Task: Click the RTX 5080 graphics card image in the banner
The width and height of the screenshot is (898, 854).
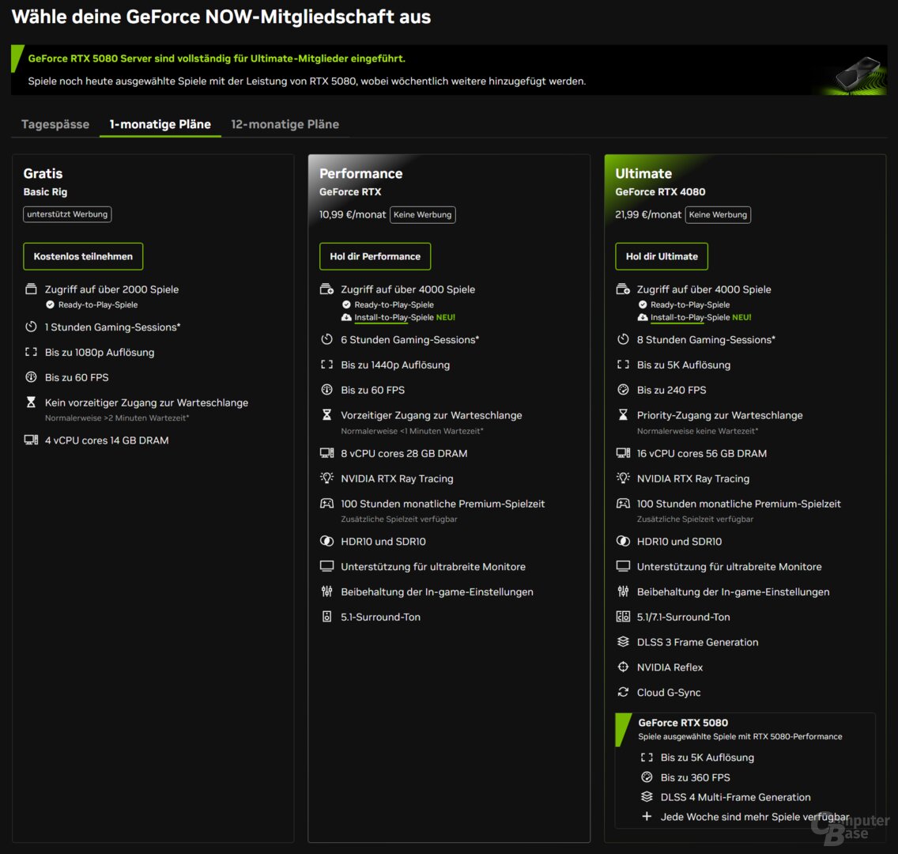Action: [x=856, y=72]
